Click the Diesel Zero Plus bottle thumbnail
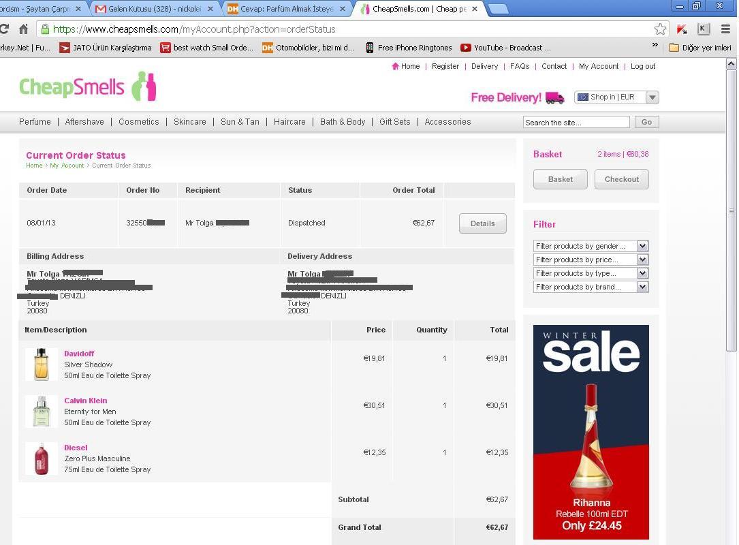This screenshot has height=545, width=739. (42, 458)
